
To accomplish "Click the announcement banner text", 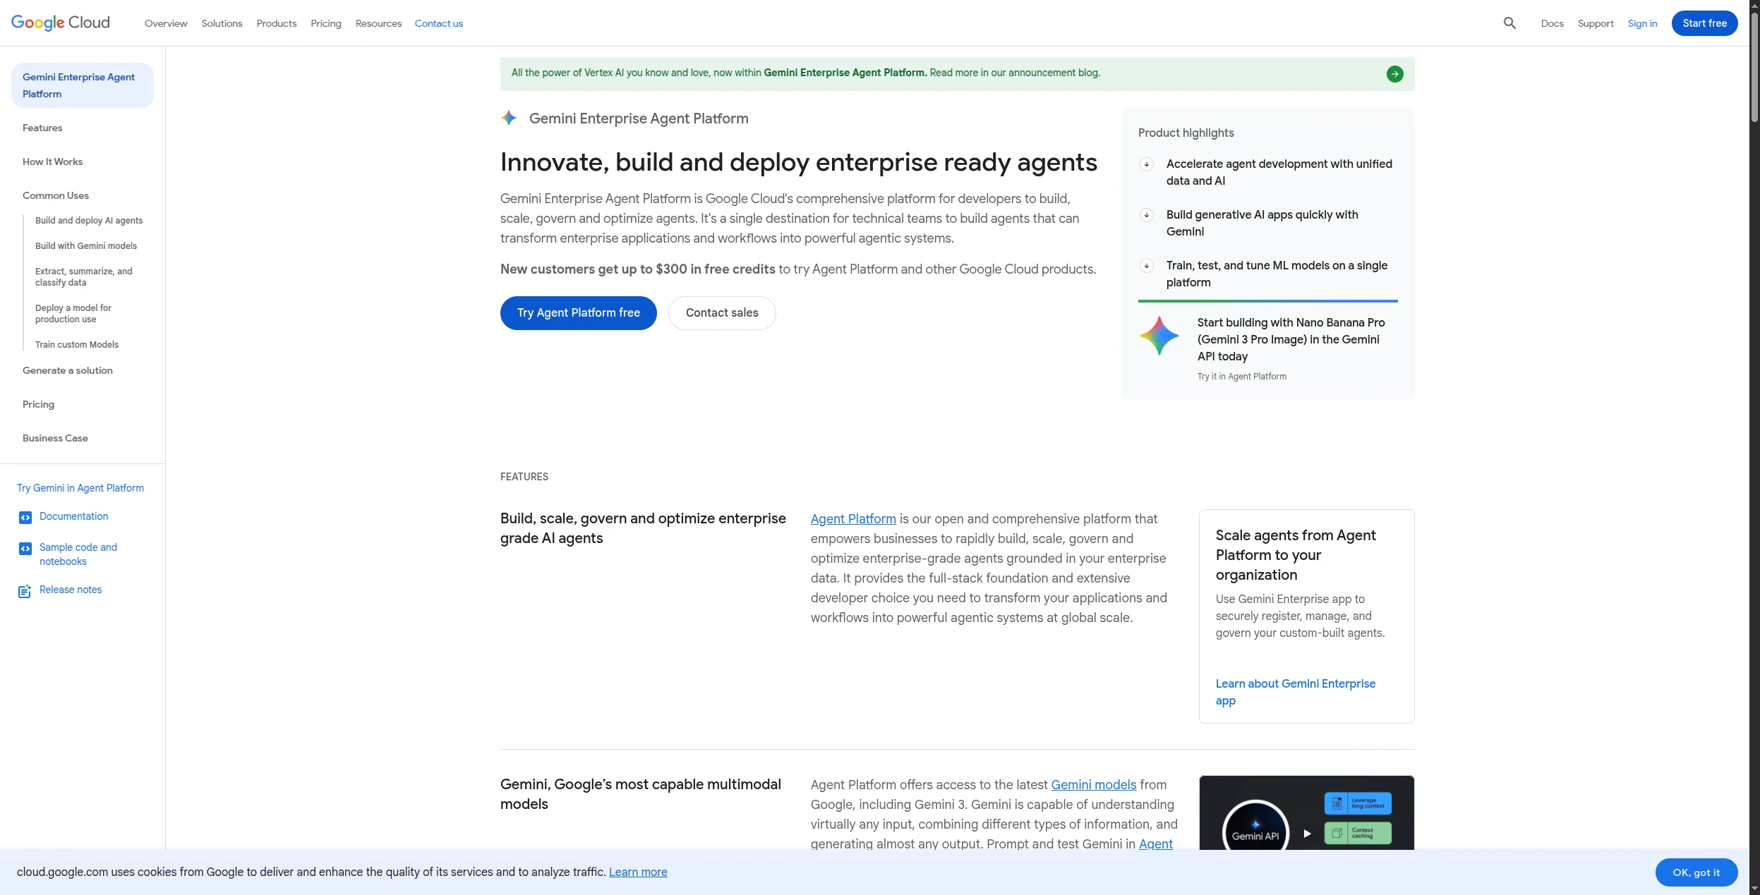I will point(806,73).
